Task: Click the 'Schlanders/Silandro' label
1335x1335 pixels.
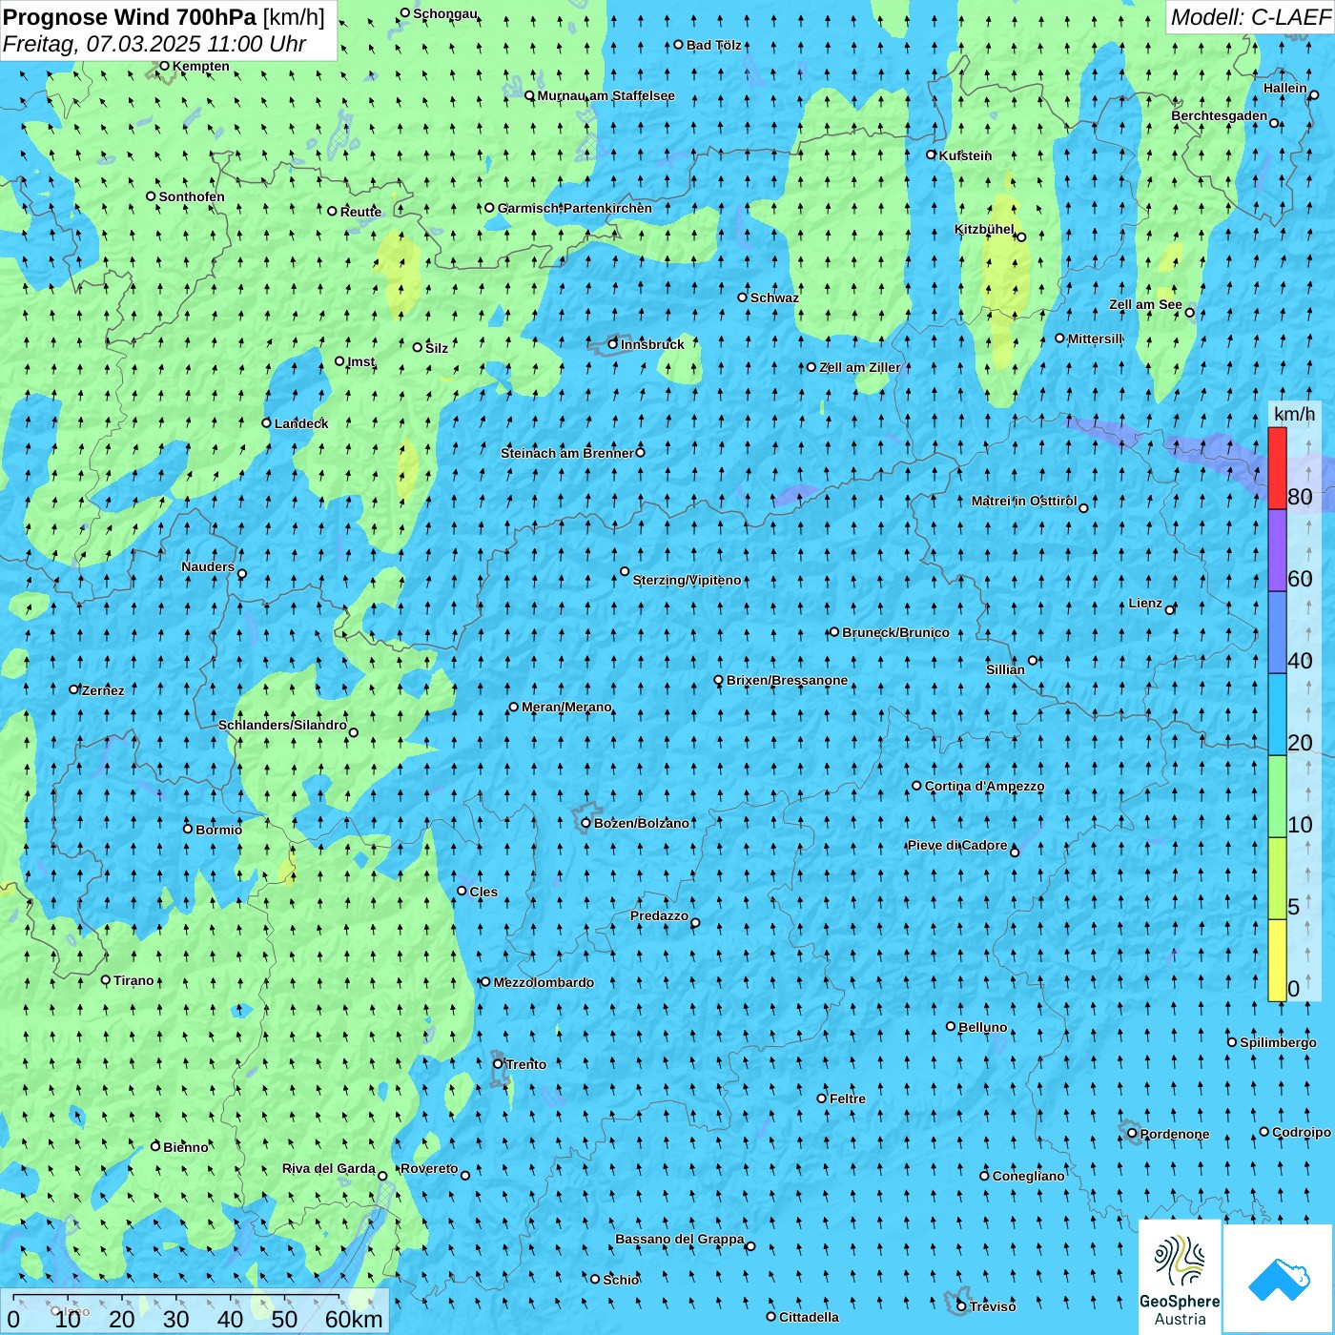Action: pyautogui.click(x=282, y=725)
